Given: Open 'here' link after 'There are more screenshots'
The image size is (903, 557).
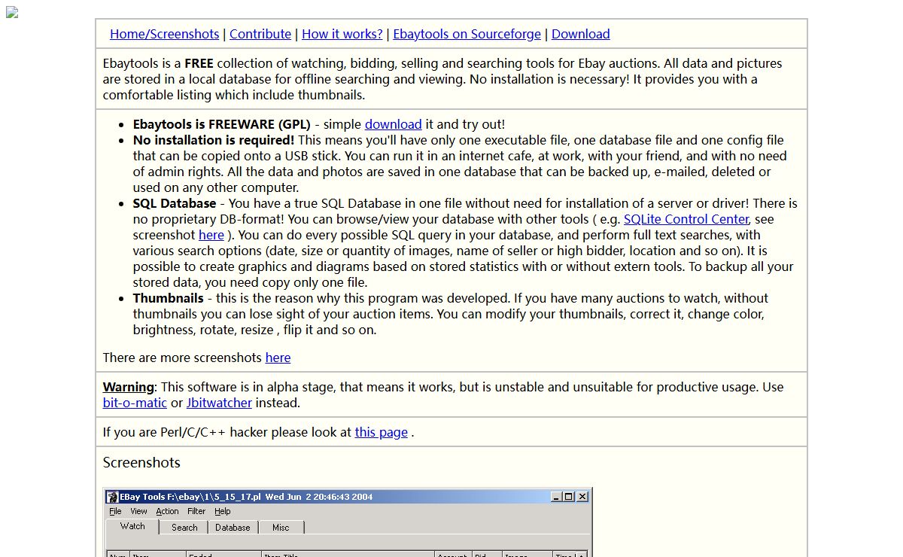Looking at the screenshot, I should point(278,358).
